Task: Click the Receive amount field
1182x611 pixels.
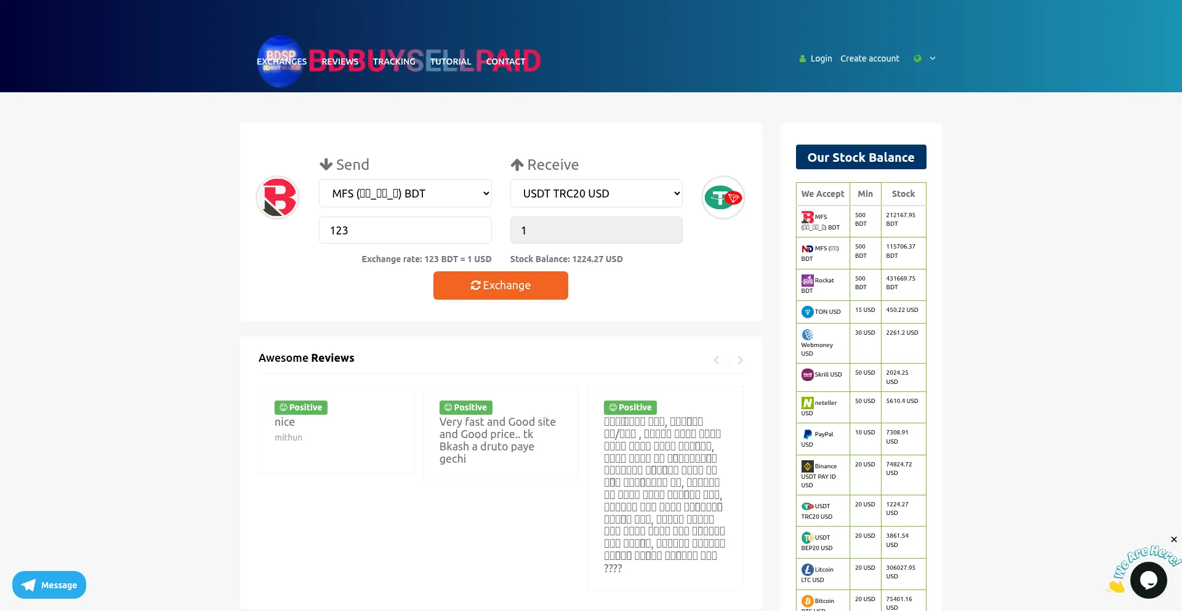Action: click(596, 230)
